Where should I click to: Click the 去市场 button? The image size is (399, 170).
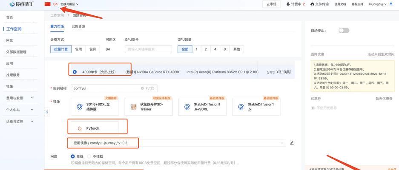[272, 4]
